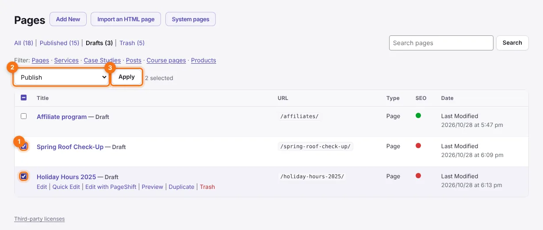The height and width of the screenshot is (230, 543).
Task: Click the Type column header
Action: pos(393,98)
